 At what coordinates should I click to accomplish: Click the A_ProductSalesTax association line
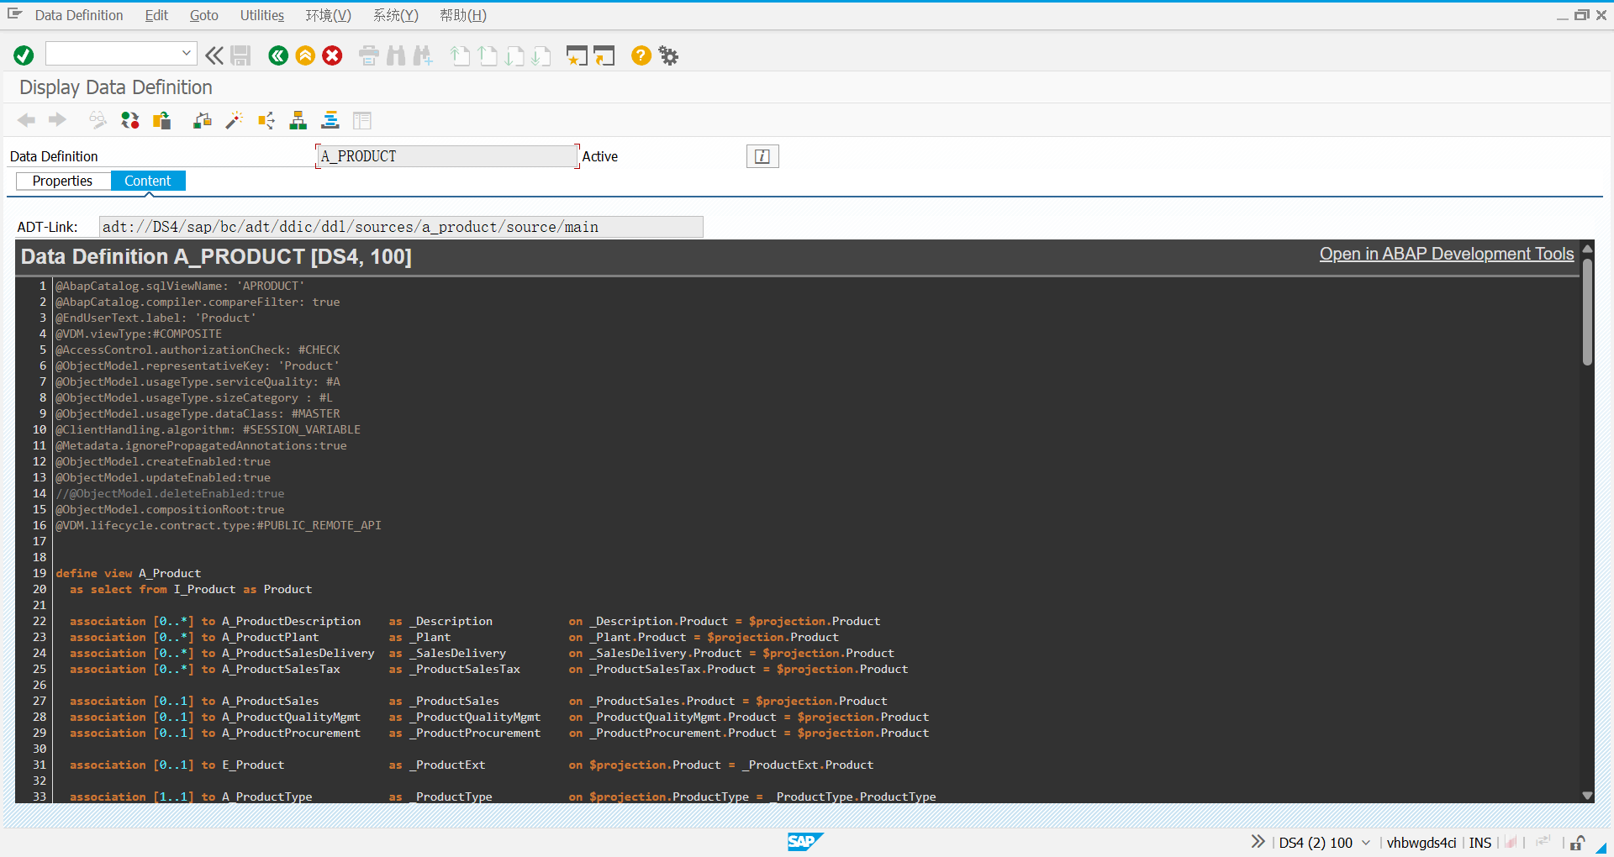(489, 669)
